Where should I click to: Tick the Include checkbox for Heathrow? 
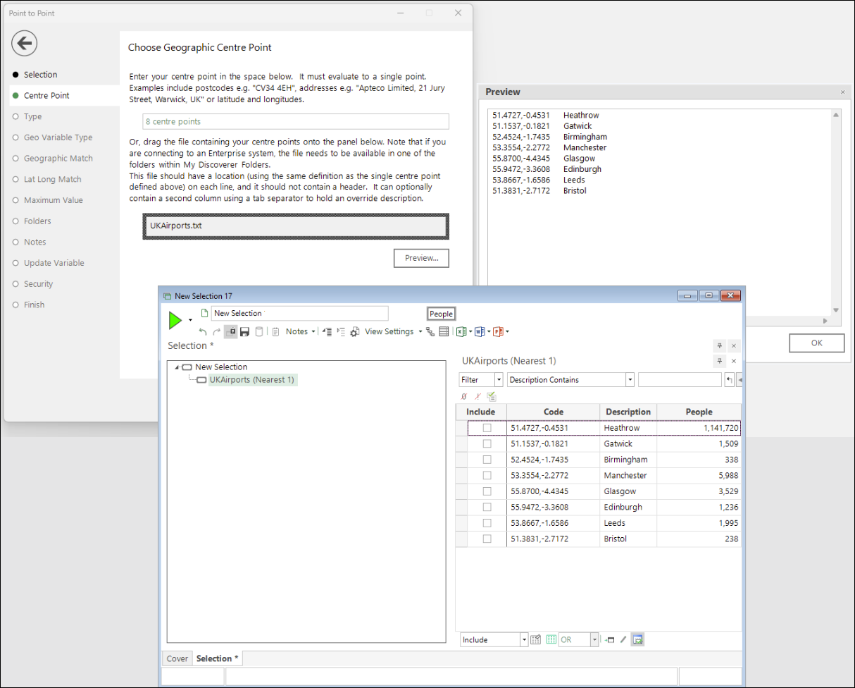point(487,428)
